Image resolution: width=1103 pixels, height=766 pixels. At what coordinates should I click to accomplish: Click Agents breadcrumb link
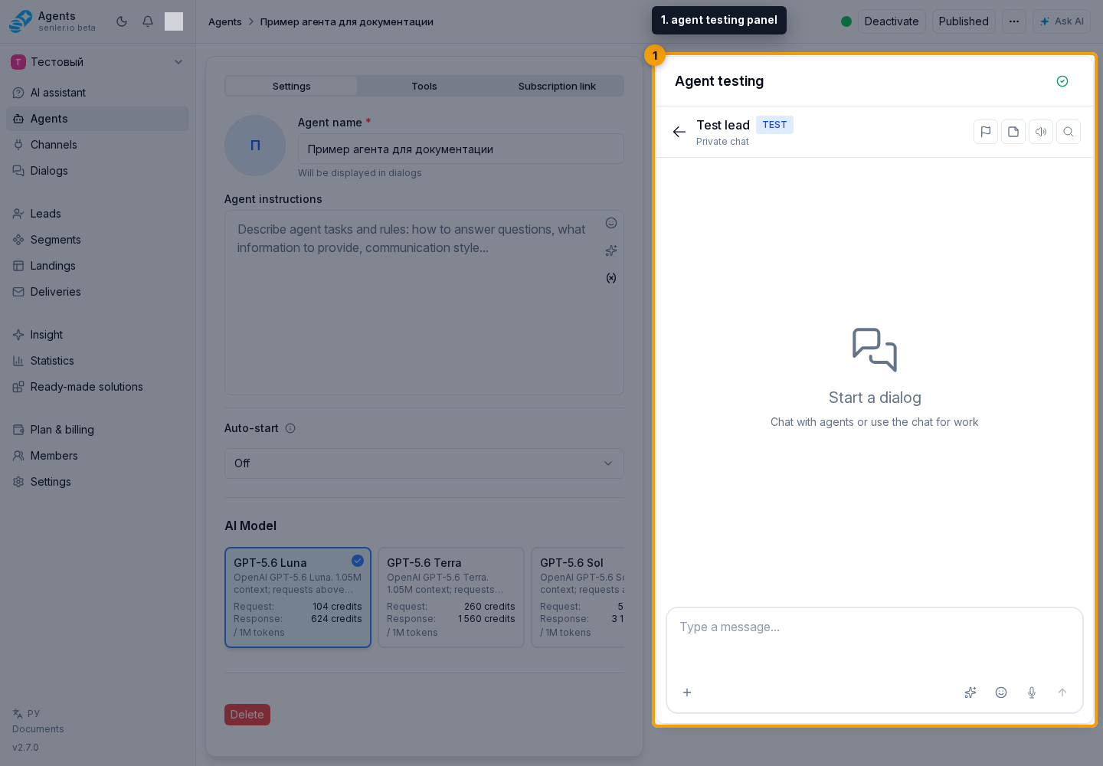(x=225, y=21)
